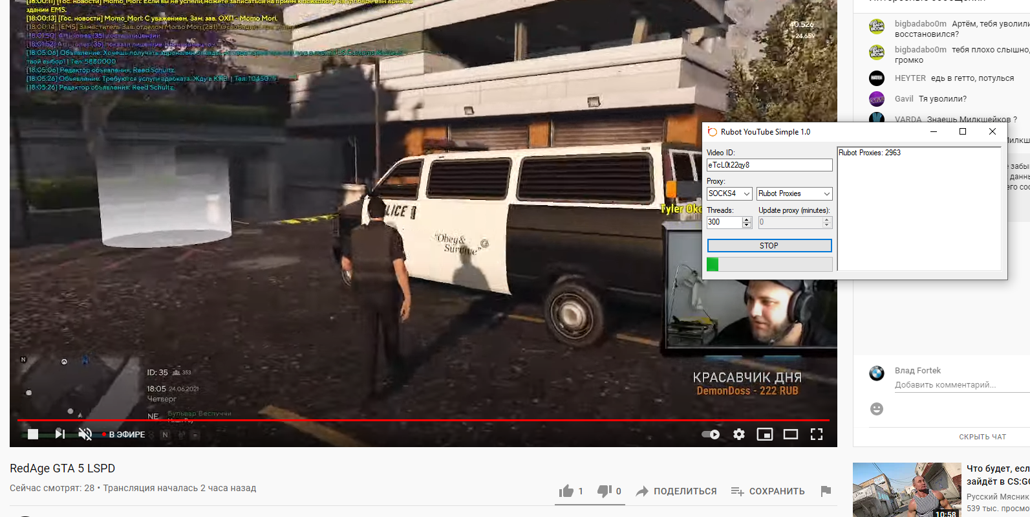Enter fullscreen mode
Image resolution: width=1030 pixels, height=517 pixels.
tap(817, 434)
